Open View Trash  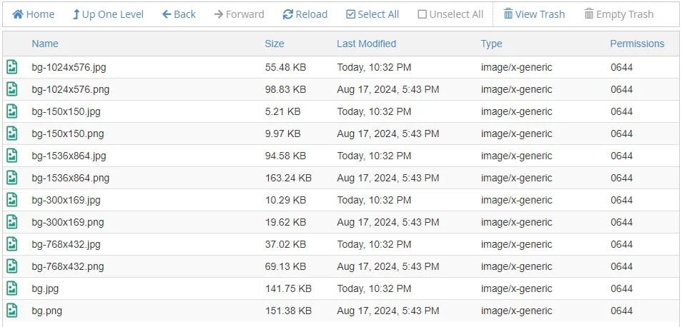click(x=534, y=14)
